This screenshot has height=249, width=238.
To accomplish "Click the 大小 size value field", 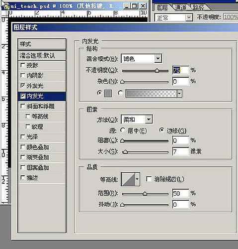I will click(180, 151).
